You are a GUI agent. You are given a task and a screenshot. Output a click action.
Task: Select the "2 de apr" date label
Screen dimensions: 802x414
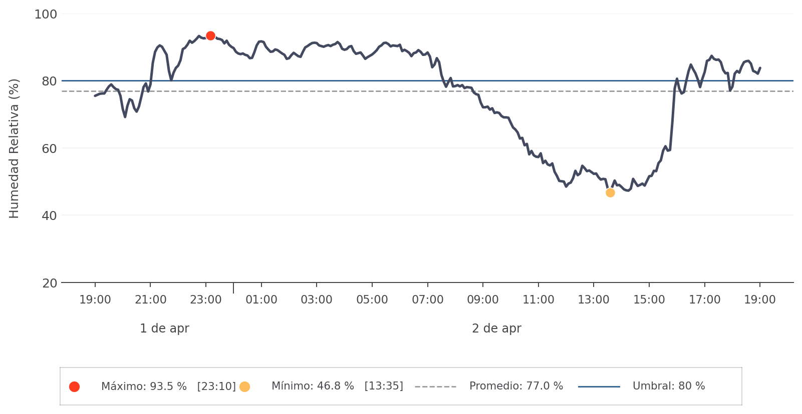[x=496, y=328]
